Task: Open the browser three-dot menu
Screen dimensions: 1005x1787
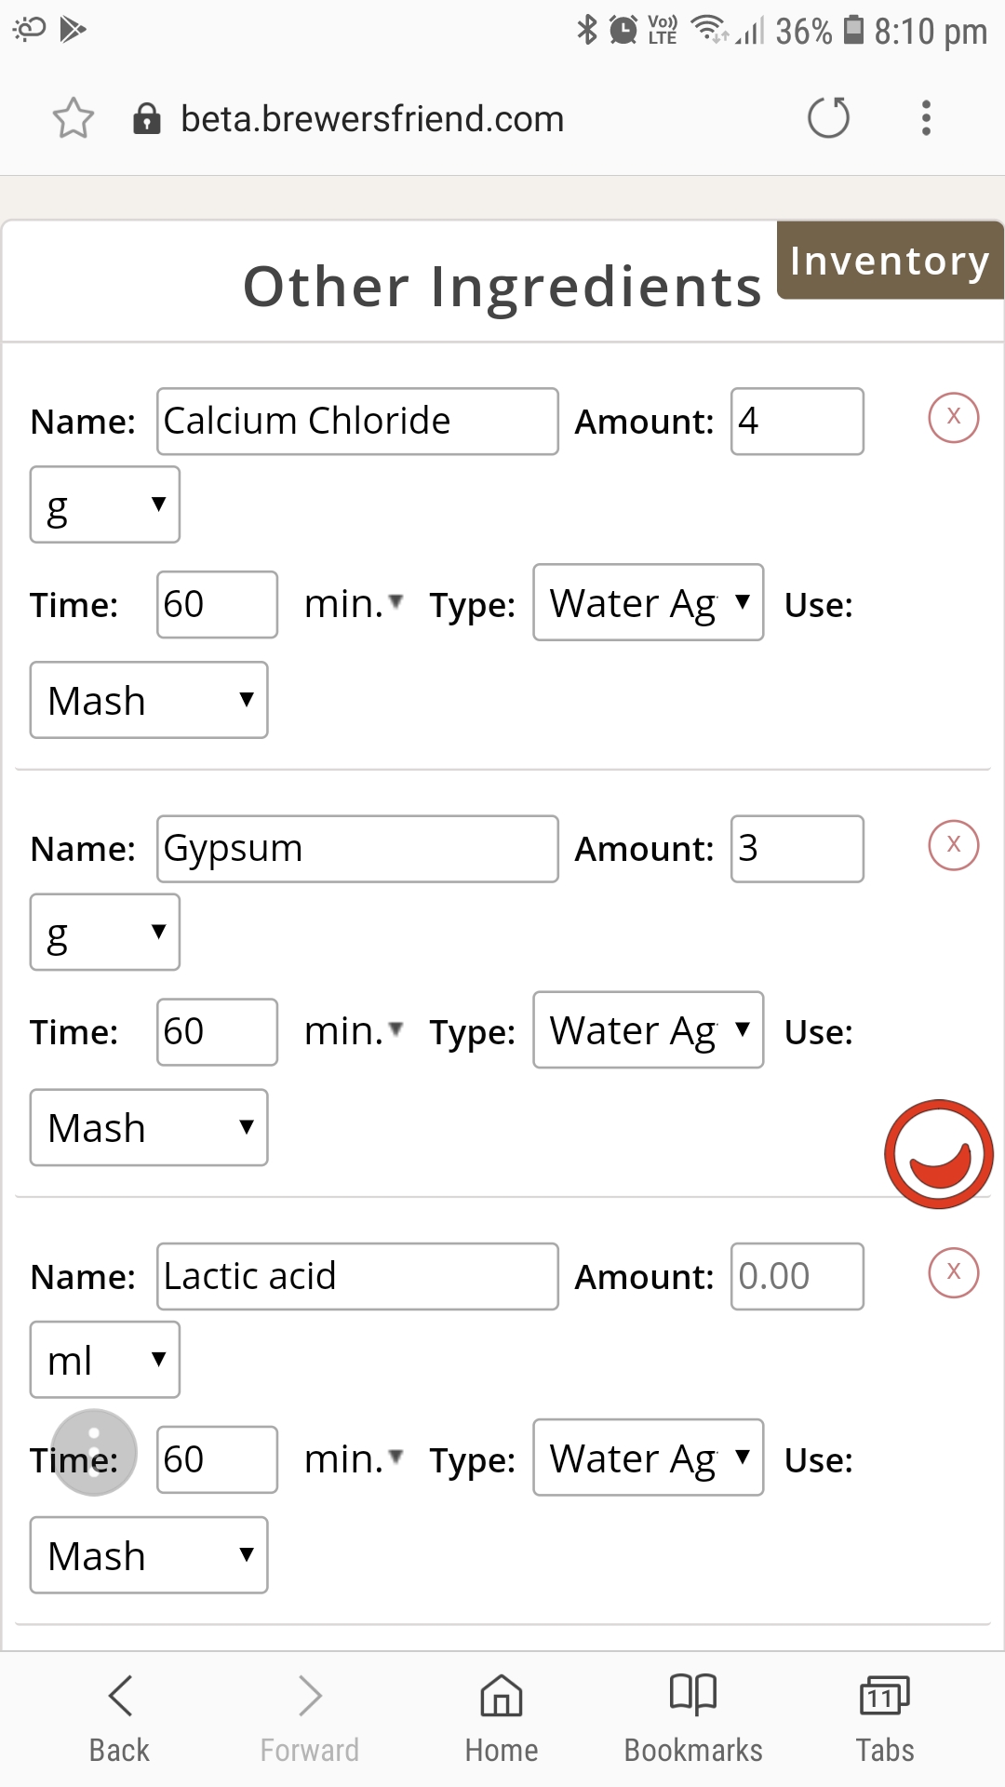Action: (925, 118)
